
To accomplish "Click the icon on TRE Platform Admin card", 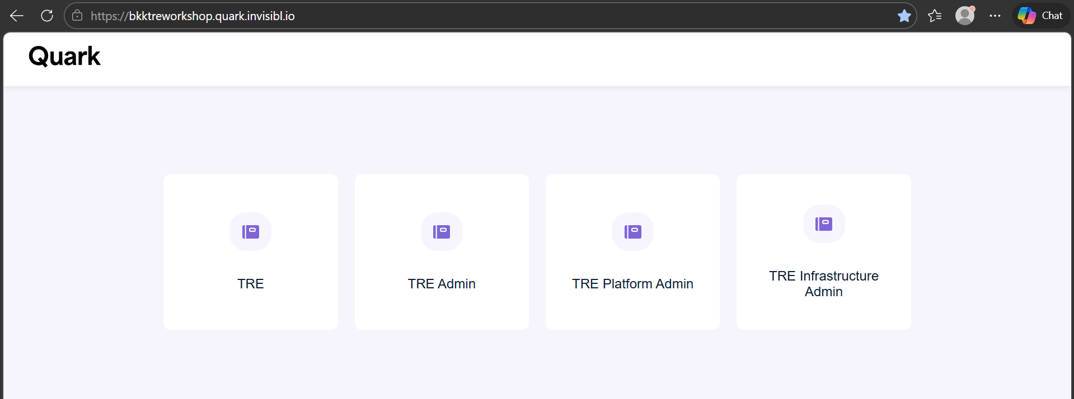I will pyautogui.click(x=632, y=231).
